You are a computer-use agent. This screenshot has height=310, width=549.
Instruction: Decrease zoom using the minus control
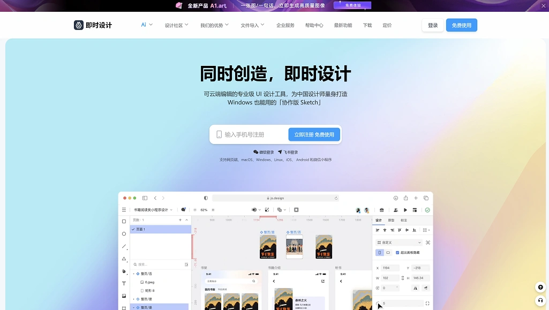(195, 210)
